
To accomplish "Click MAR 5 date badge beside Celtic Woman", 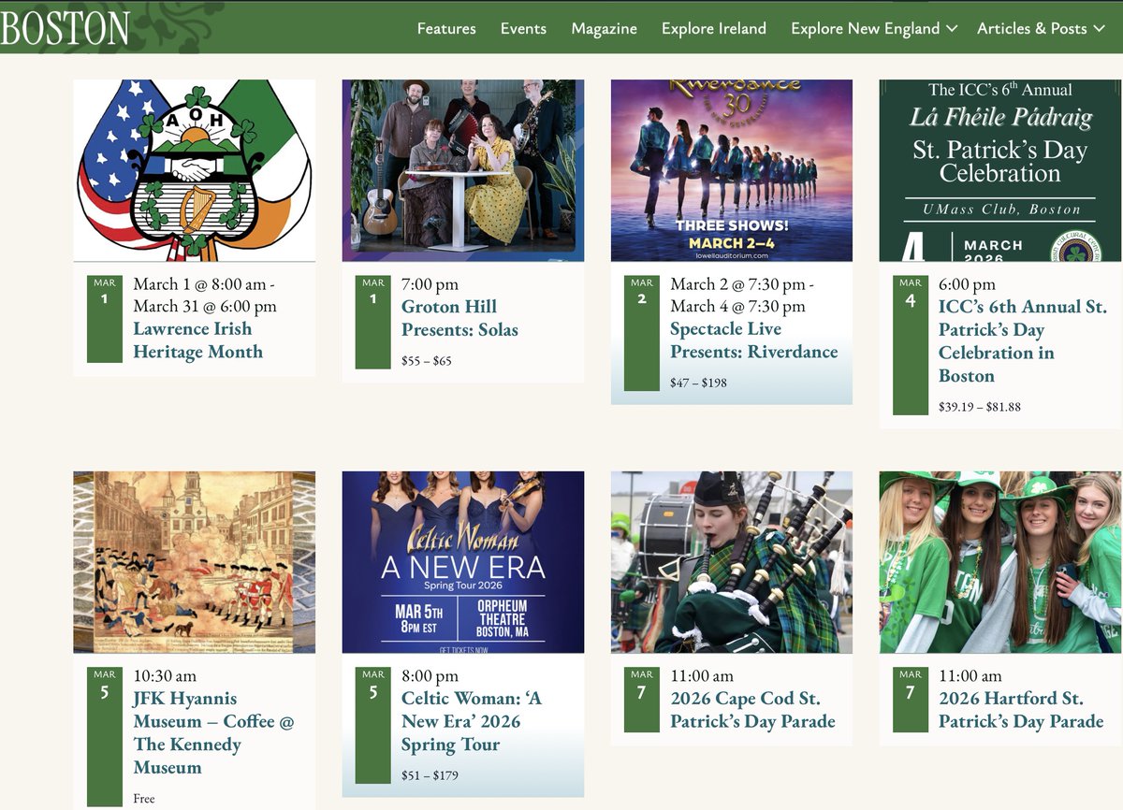I will pyautogui.click(x=373, y=725).
